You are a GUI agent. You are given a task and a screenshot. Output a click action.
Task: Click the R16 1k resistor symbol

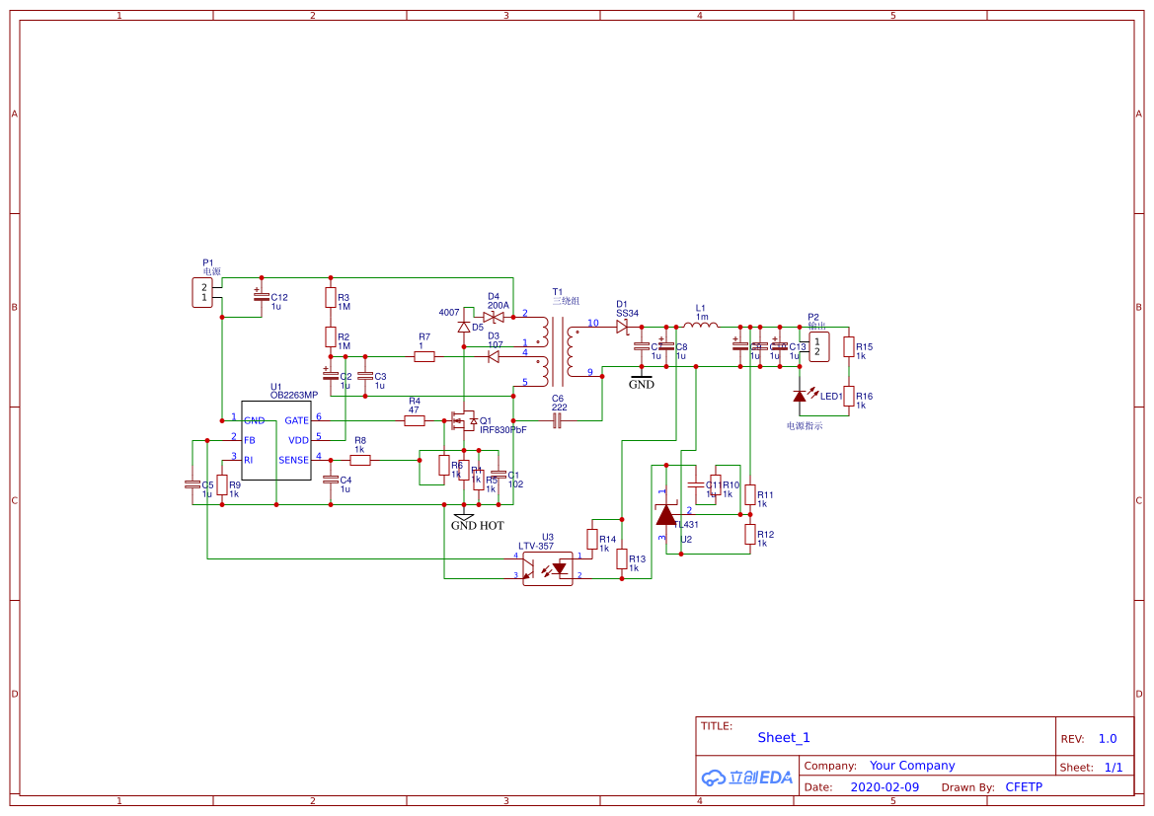[849, 396]
